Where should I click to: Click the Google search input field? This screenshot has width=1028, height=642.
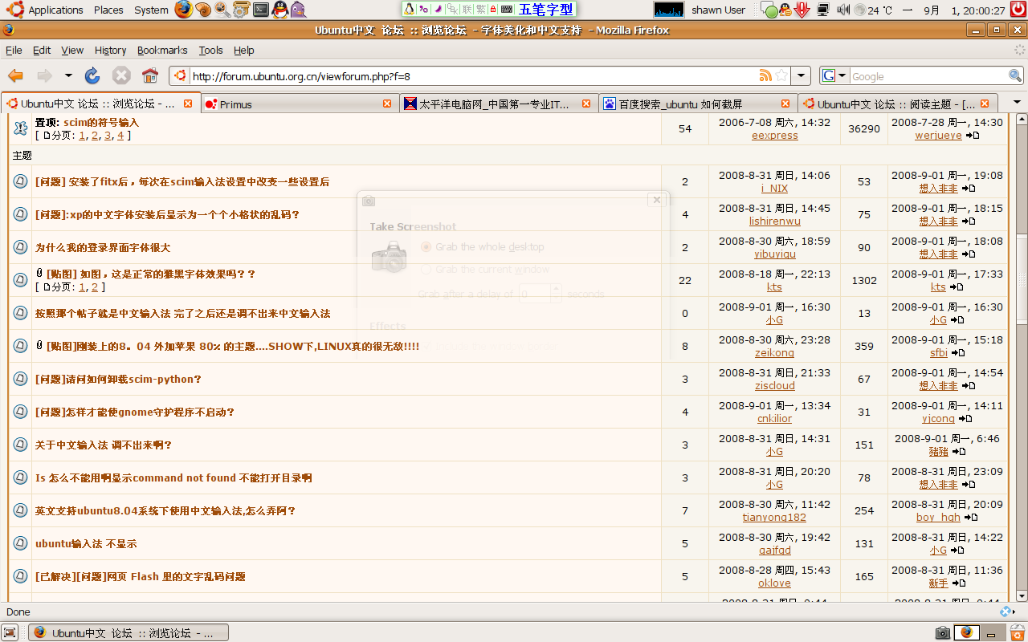coord(928,75)
